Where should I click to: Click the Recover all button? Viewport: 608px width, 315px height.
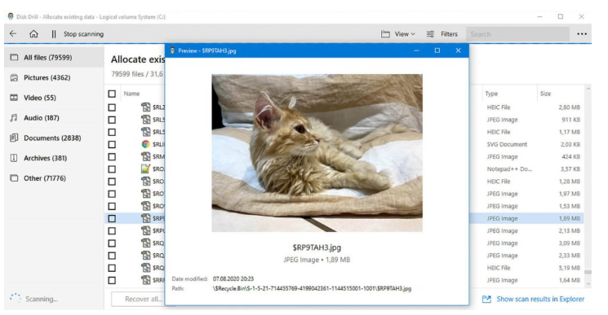click(138, 299)
